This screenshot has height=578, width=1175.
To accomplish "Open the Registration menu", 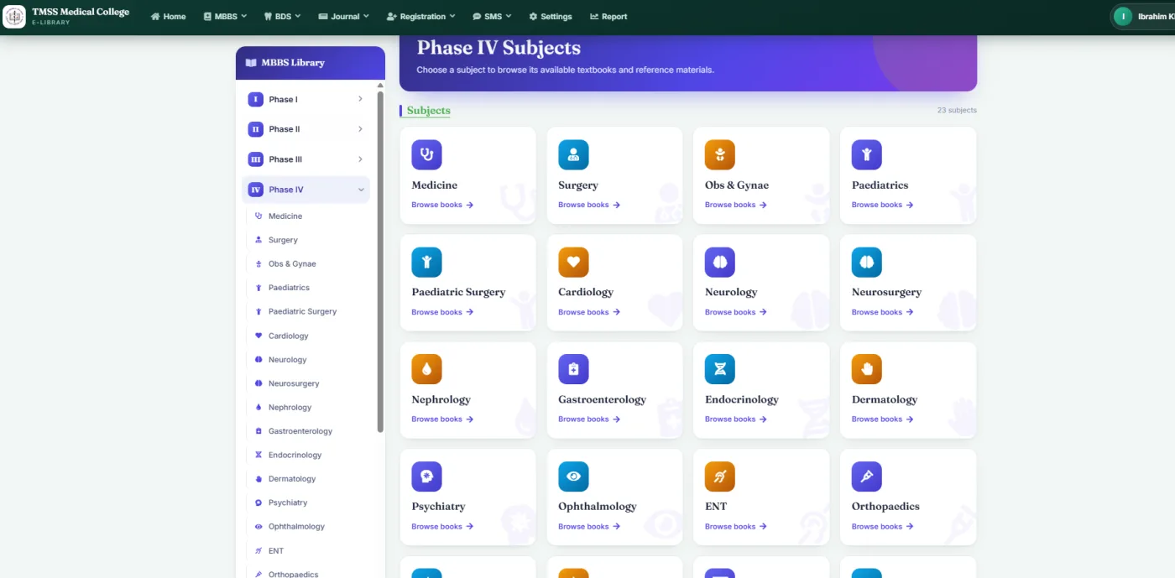I will pos(420,17).
